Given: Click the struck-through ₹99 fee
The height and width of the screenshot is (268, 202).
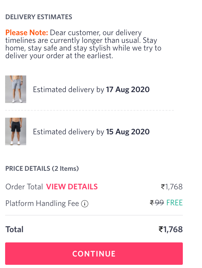Looking at the screenshot, I should coord(157,203).
